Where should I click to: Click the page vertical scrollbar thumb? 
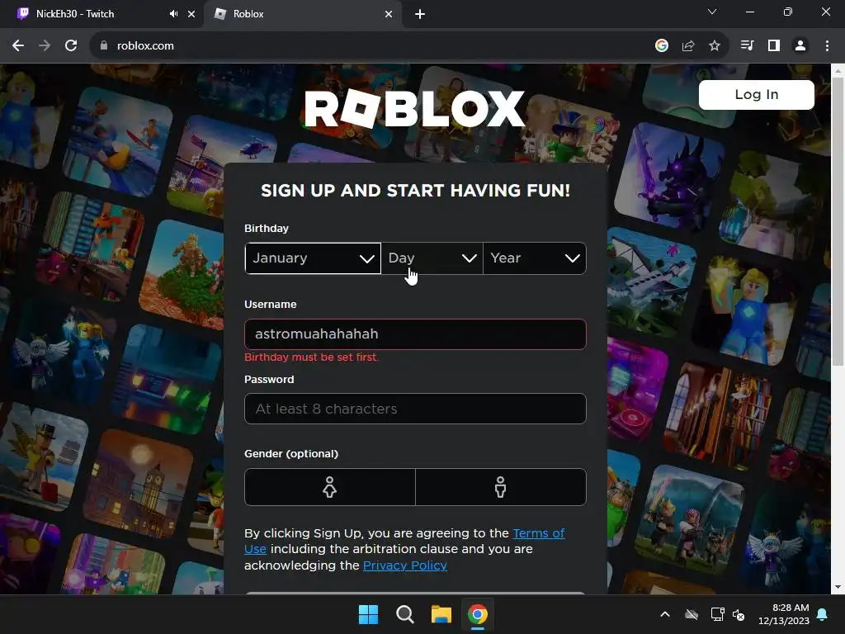(x=838, y=221)
